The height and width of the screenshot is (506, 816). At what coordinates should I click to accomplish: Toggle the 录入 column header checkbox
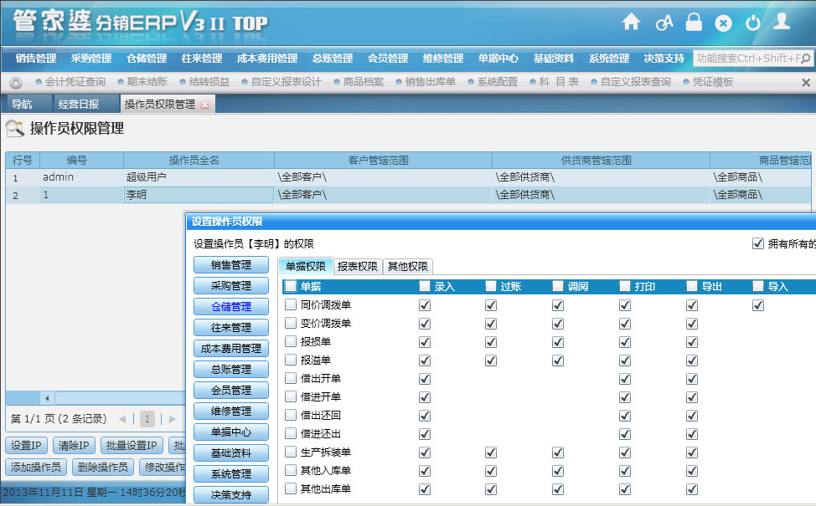click(425, 286)
